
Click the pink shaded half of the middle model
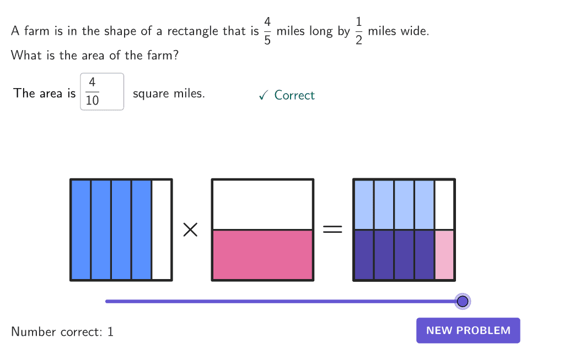coord(262,254)
